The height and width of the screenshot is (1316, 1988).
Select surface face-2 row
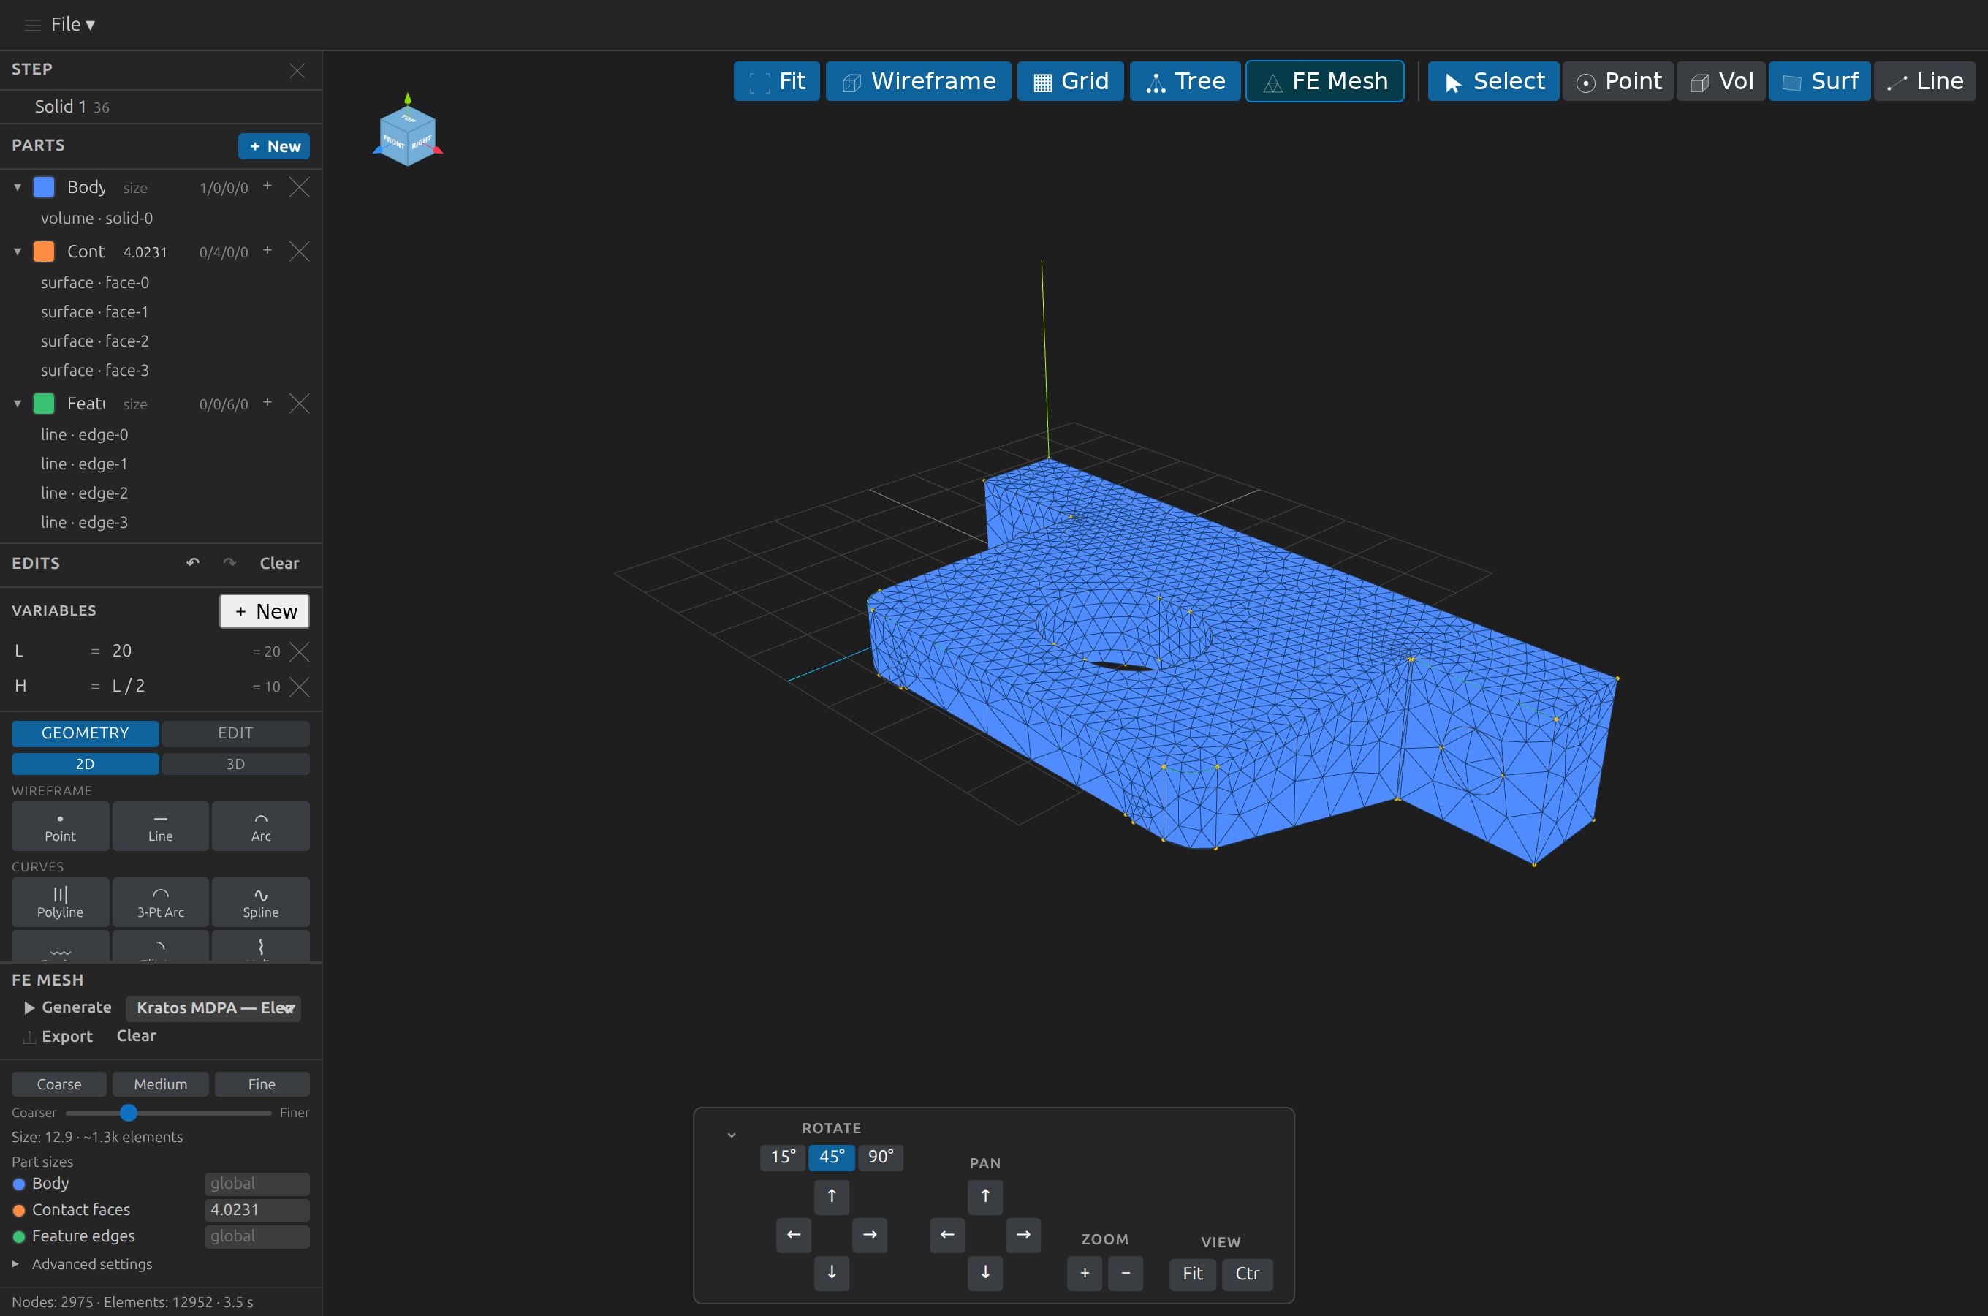[161, 341]
